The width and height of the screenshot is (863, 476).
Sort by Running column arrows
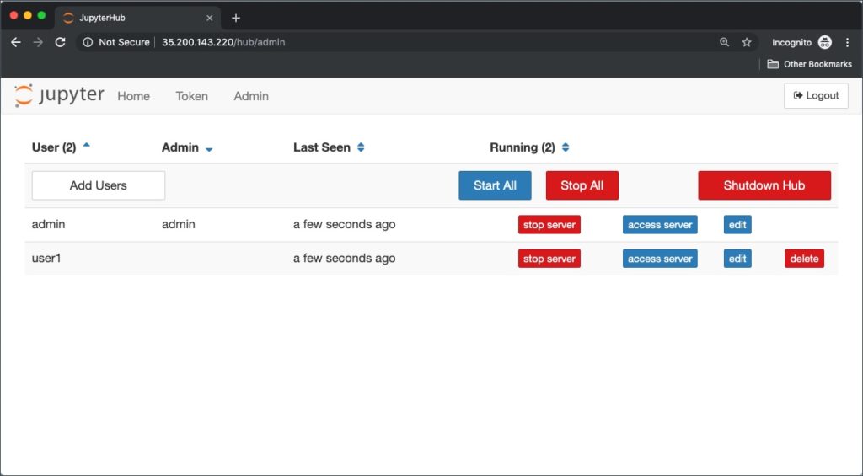pos(566,147)
